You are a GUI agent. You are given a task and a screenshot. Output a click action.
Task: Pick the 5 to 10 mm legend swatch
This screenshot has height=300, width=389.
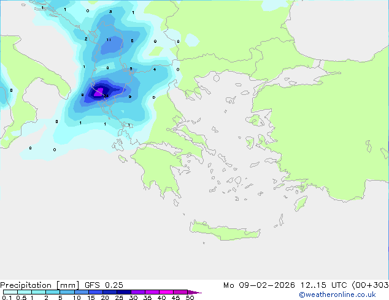(67, 292)
